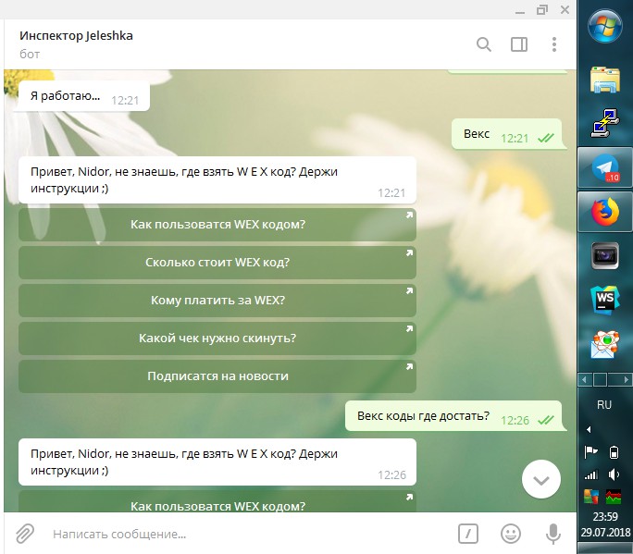This screenshot has width=633, height=554.
Task: Launch WebStorm from the taskbar
Action: click(604, 300)
